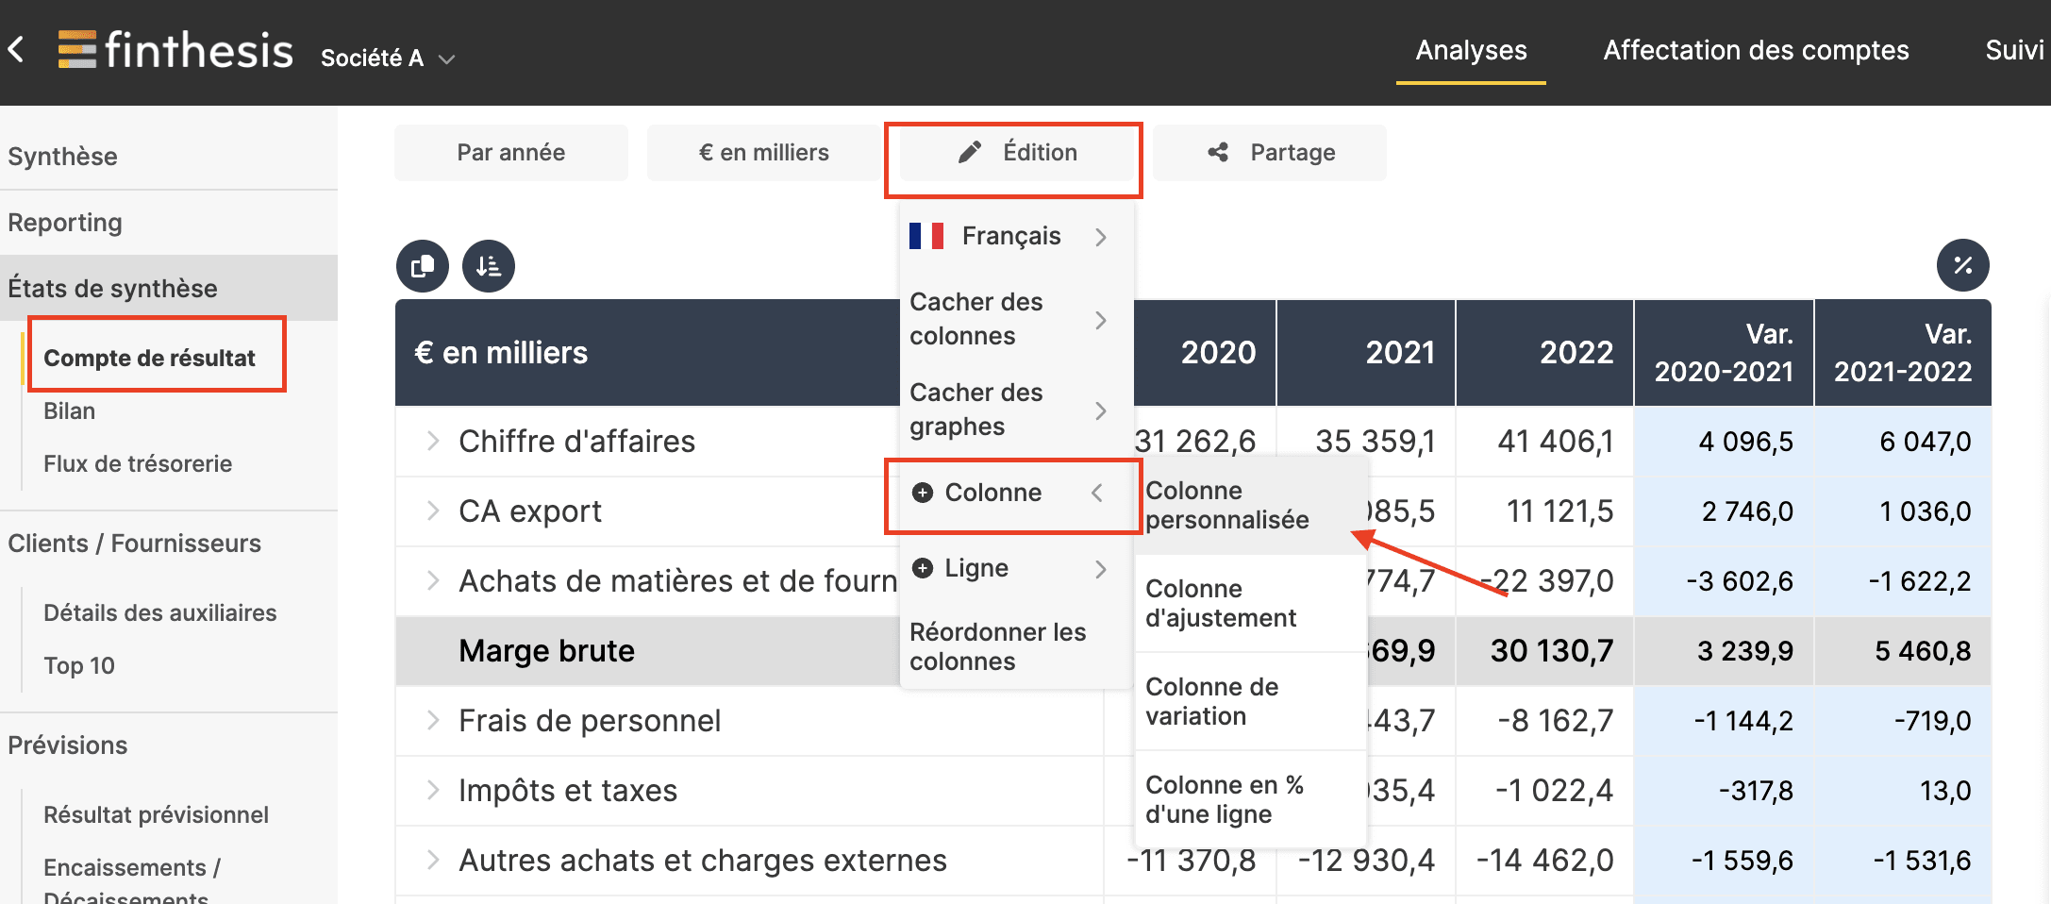Click the sort descending icon

click(x=489, y=266)
